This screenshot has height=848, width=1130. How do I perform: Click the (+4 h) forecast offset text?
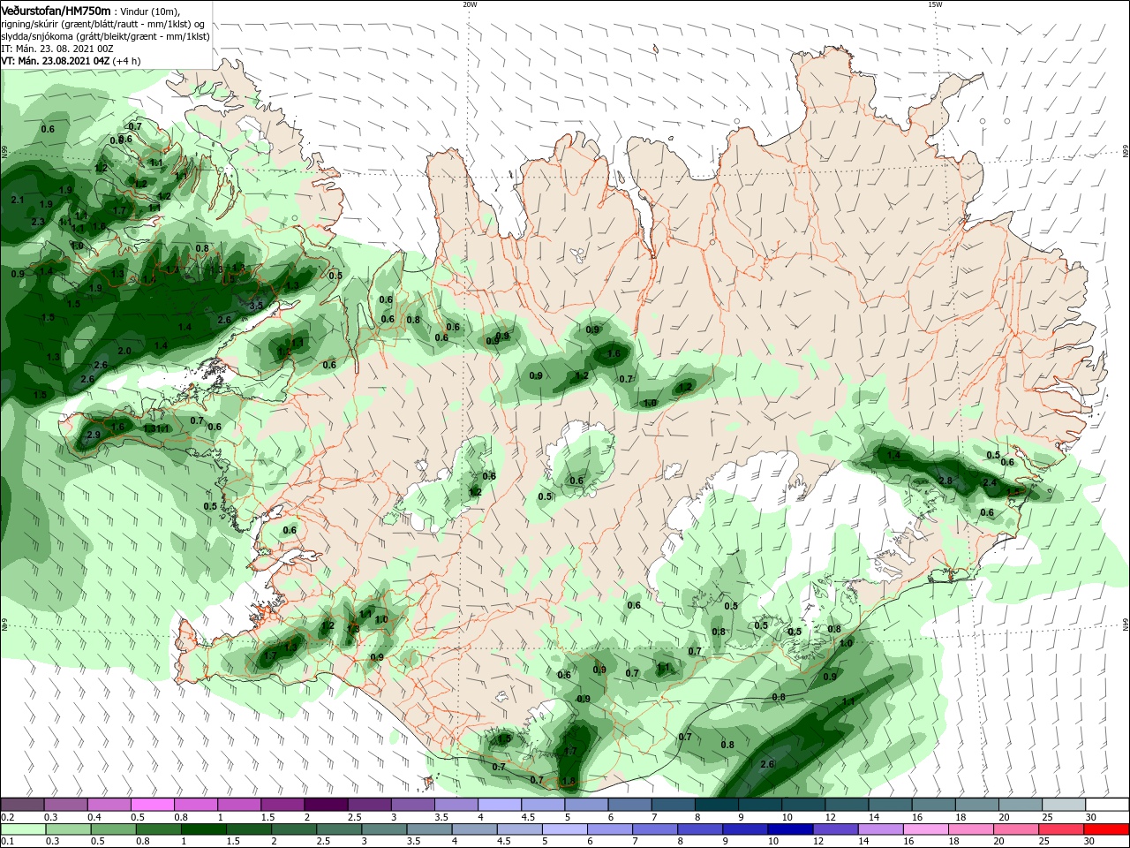tap(124, 61)
